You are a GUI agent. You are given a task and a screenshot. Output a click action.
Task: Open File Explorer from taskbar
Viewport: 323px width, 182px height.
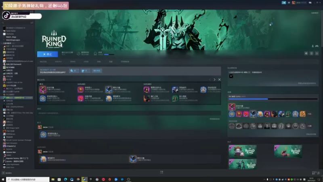click(53, 180)
